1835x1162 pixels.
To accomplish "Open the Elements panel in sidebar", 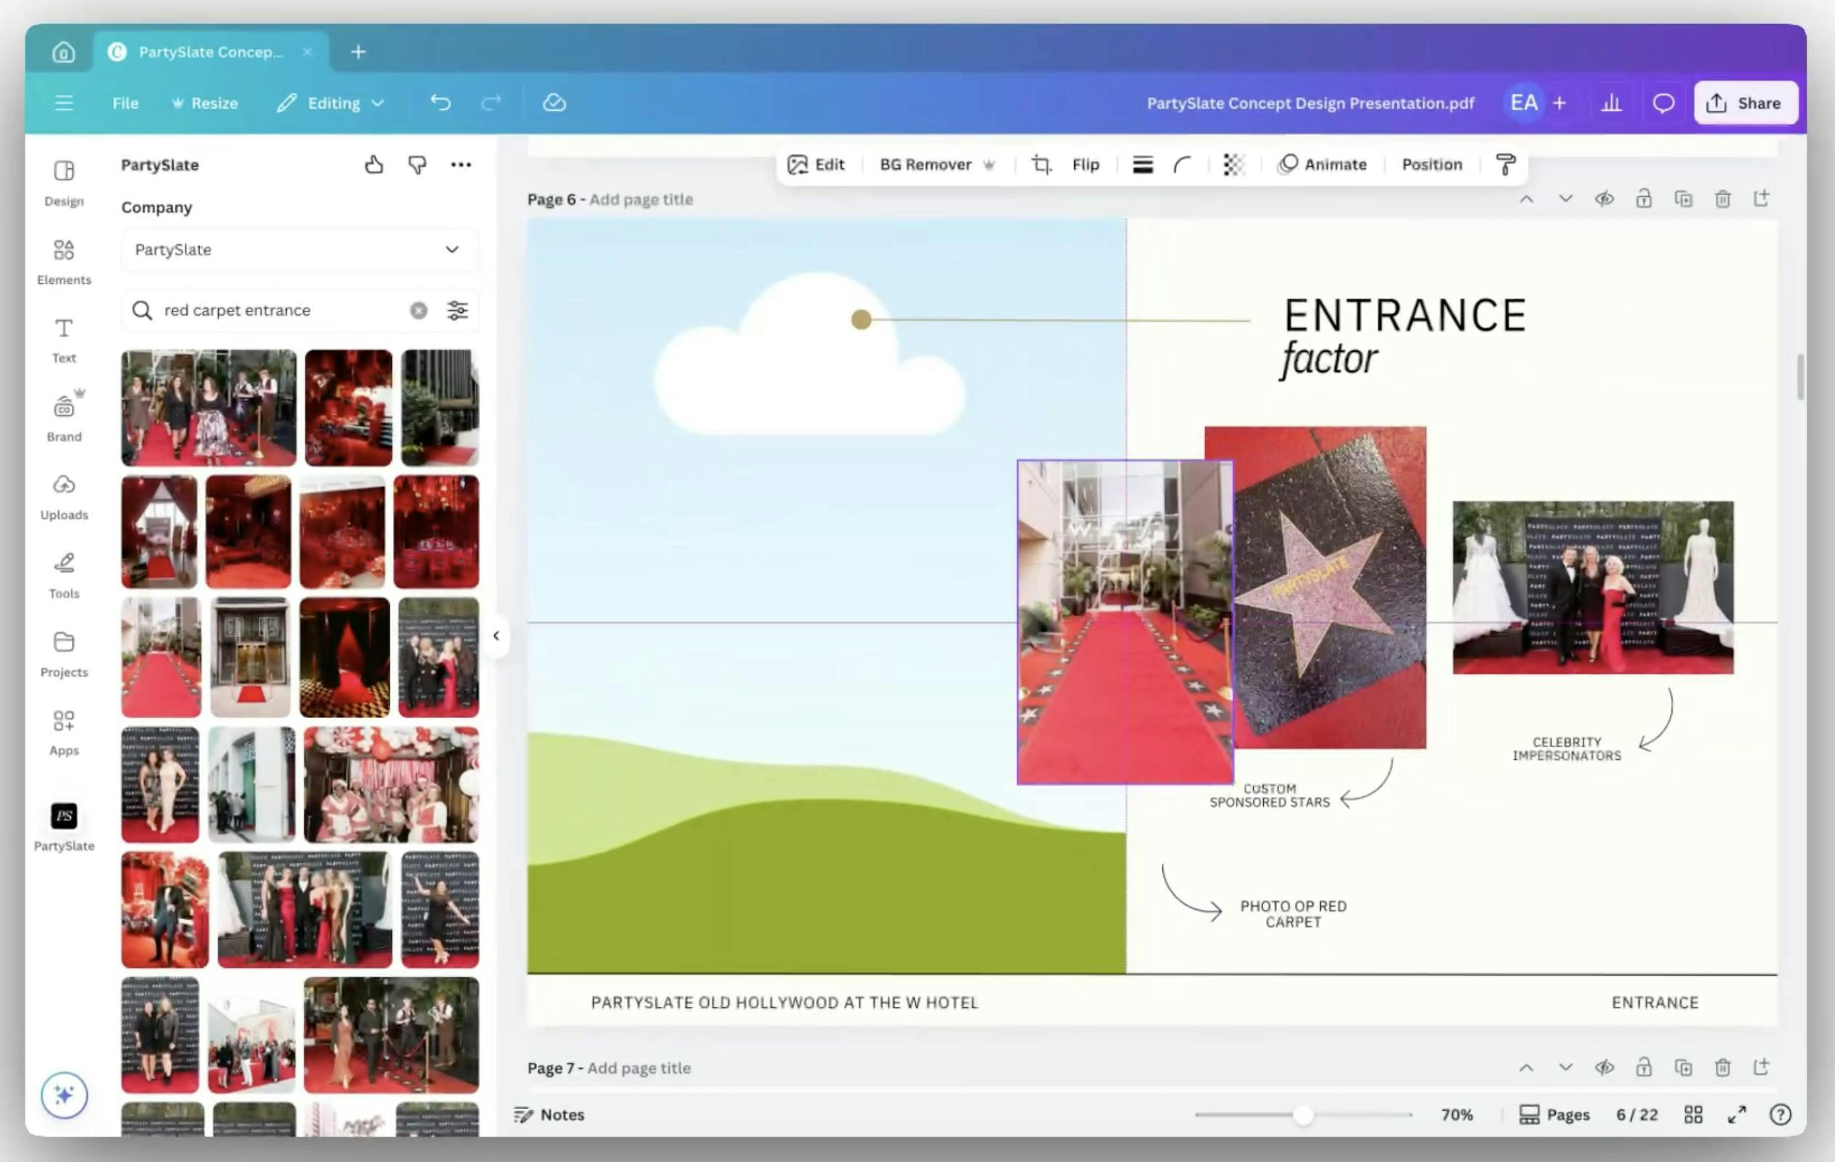I will tap(64, 261).
